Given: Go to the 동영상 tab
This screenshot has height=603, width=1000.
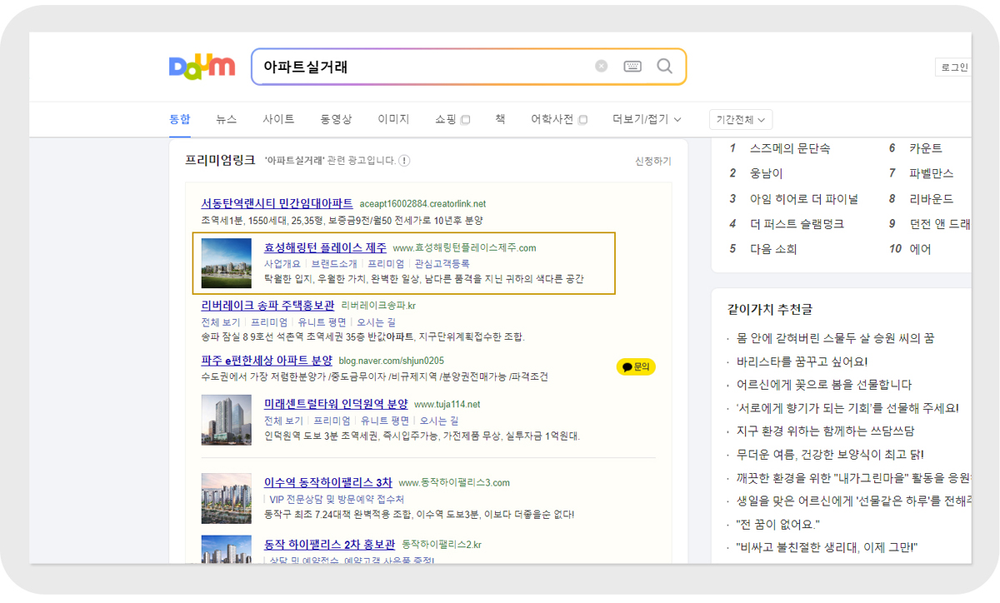Looking at the screenshot, I should click(x=336, y=119).
